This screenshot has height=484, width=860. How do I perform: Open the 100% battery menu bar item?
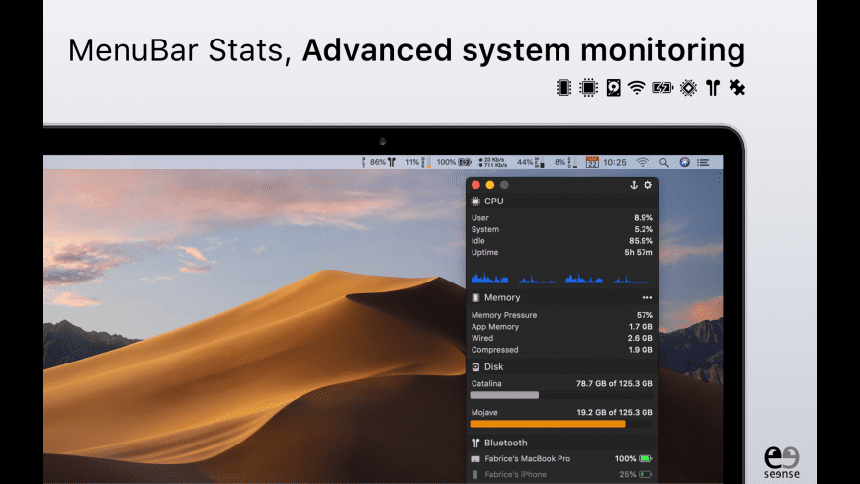pos(454,162)
